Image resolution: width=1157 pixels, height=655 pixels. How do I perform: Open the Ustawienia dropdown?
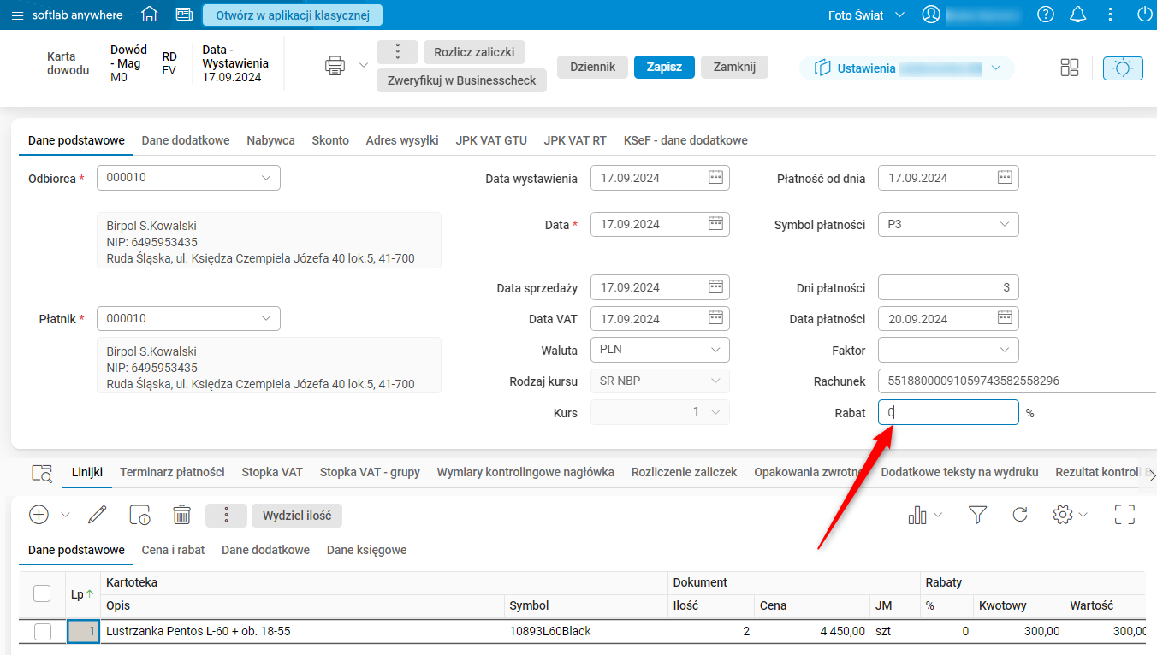(x=907, y=68)
